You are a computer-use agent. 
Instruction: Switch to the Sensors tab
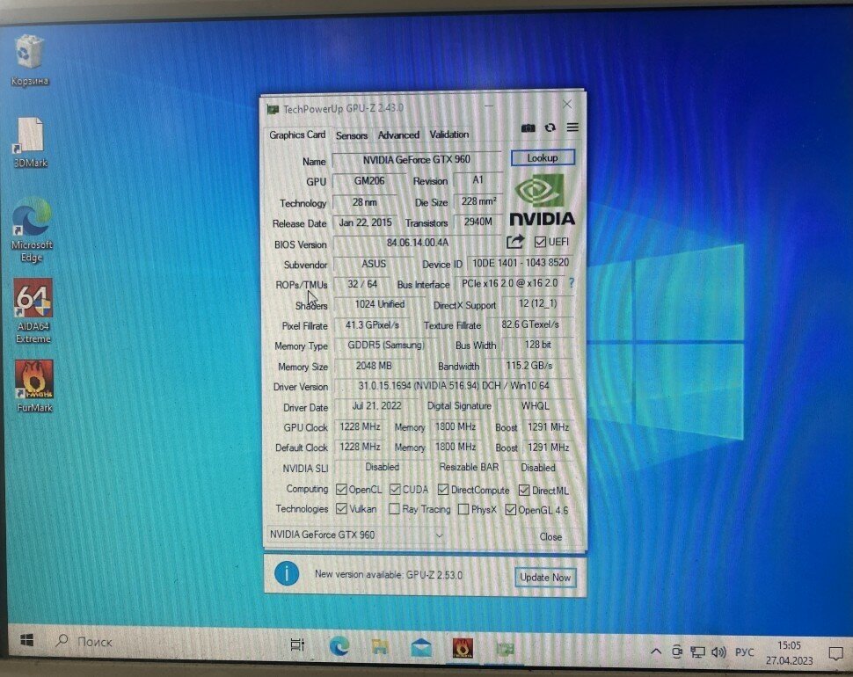(352, 135)
